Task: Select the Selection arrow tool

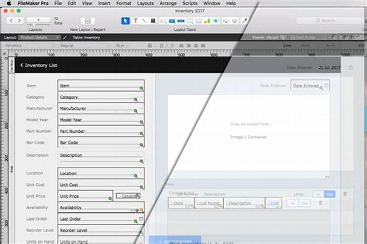Action: click(x=125, y=21)
